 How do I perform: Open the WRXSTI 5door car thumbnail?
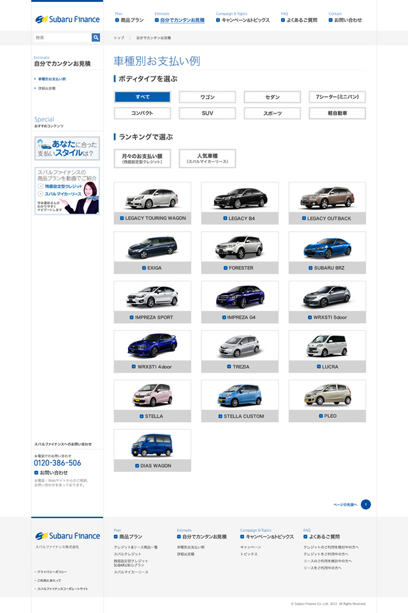tap(328, 302)
